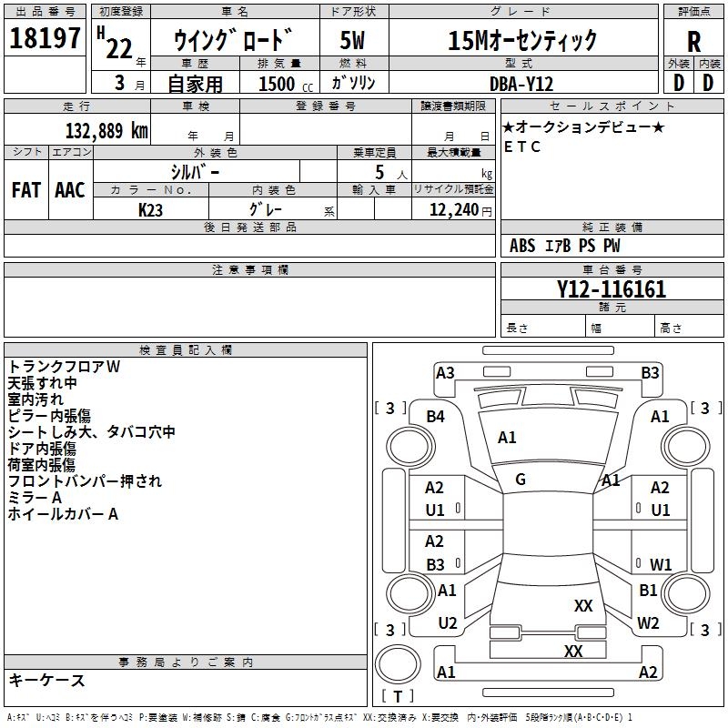Click the 後日発送部品 field
The height and width of the screenshot is (728, 728).
[249, 246]
